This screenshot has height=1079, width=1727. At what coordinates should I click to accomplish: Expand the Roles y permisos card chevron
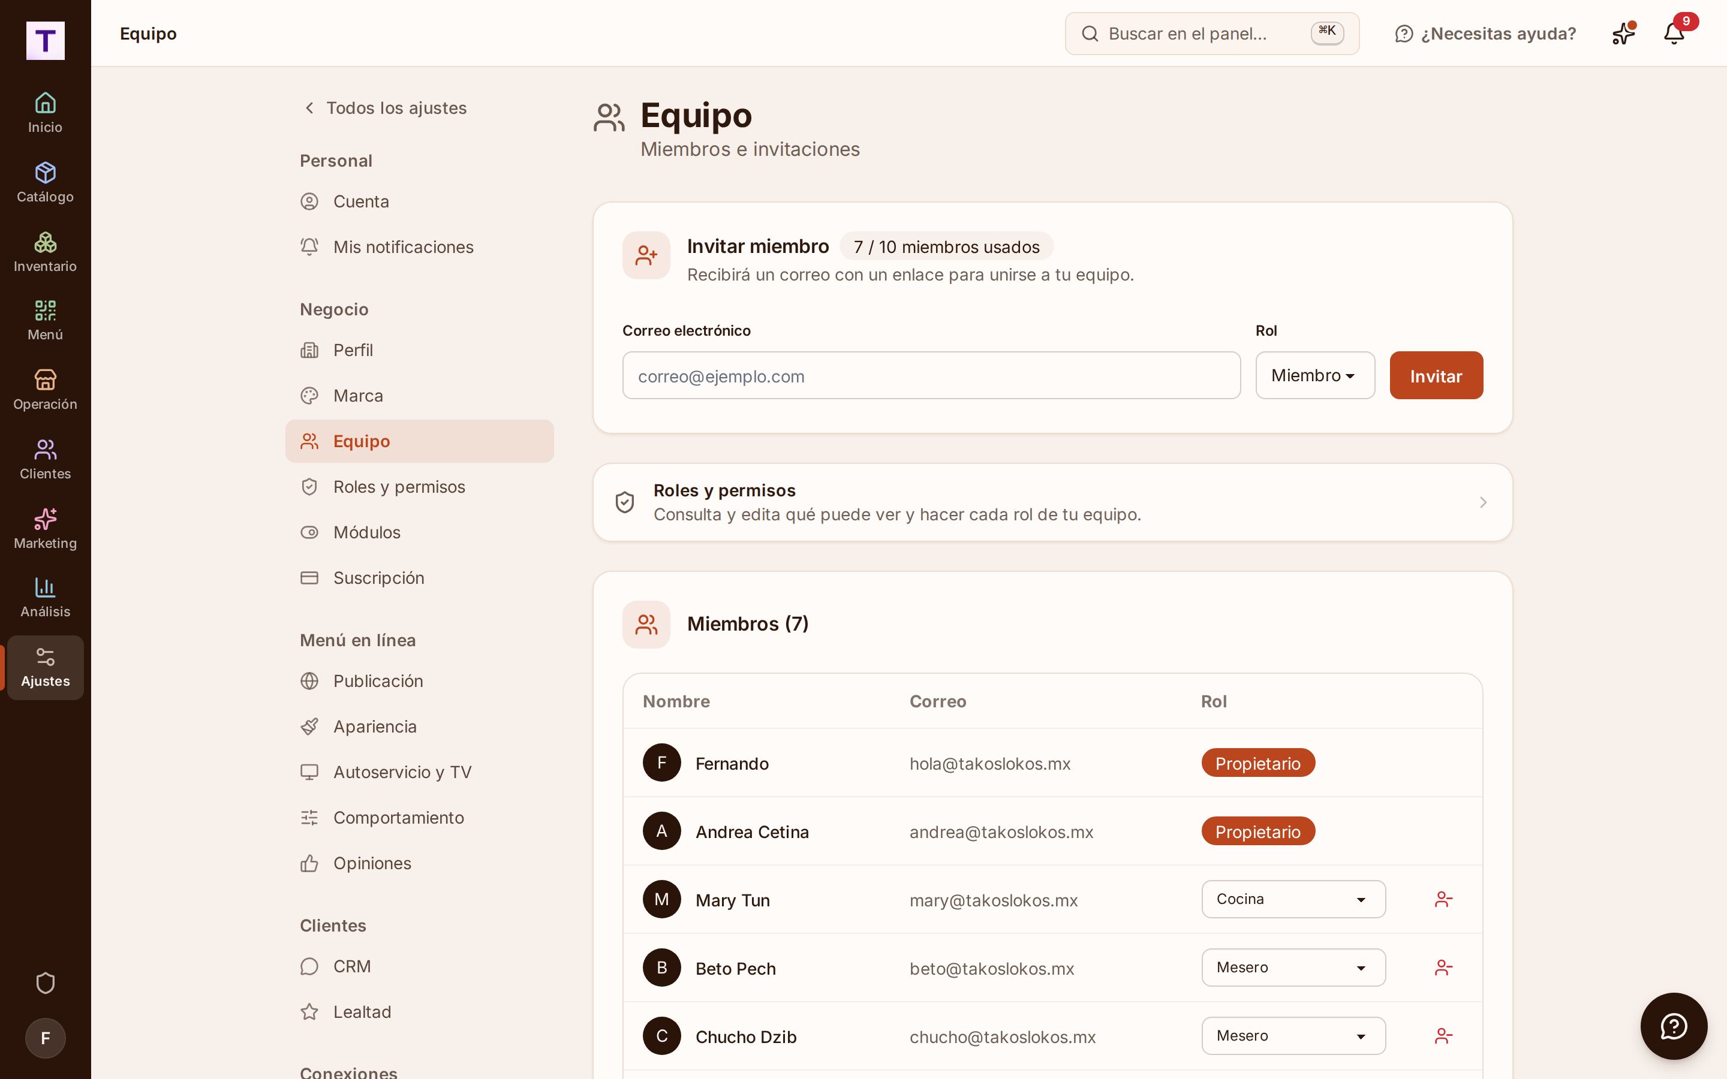tap(1483, 502)
